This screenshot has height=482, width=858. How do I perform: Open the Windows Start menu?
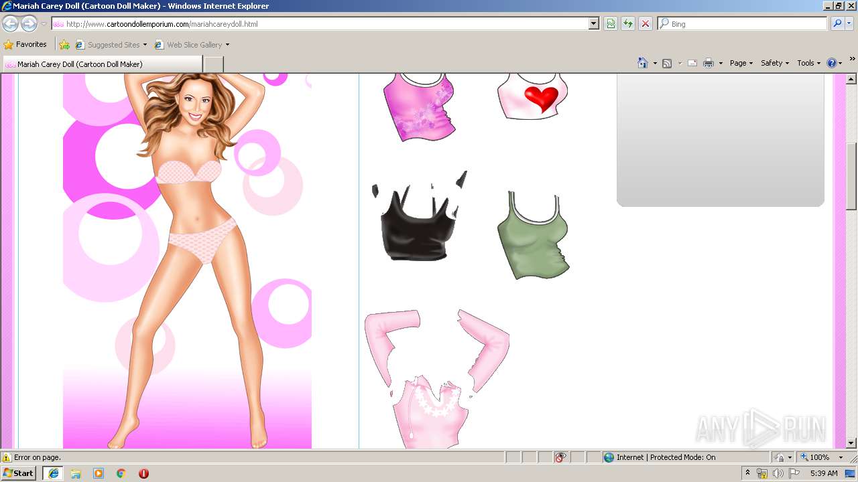(x=18, y=473)
